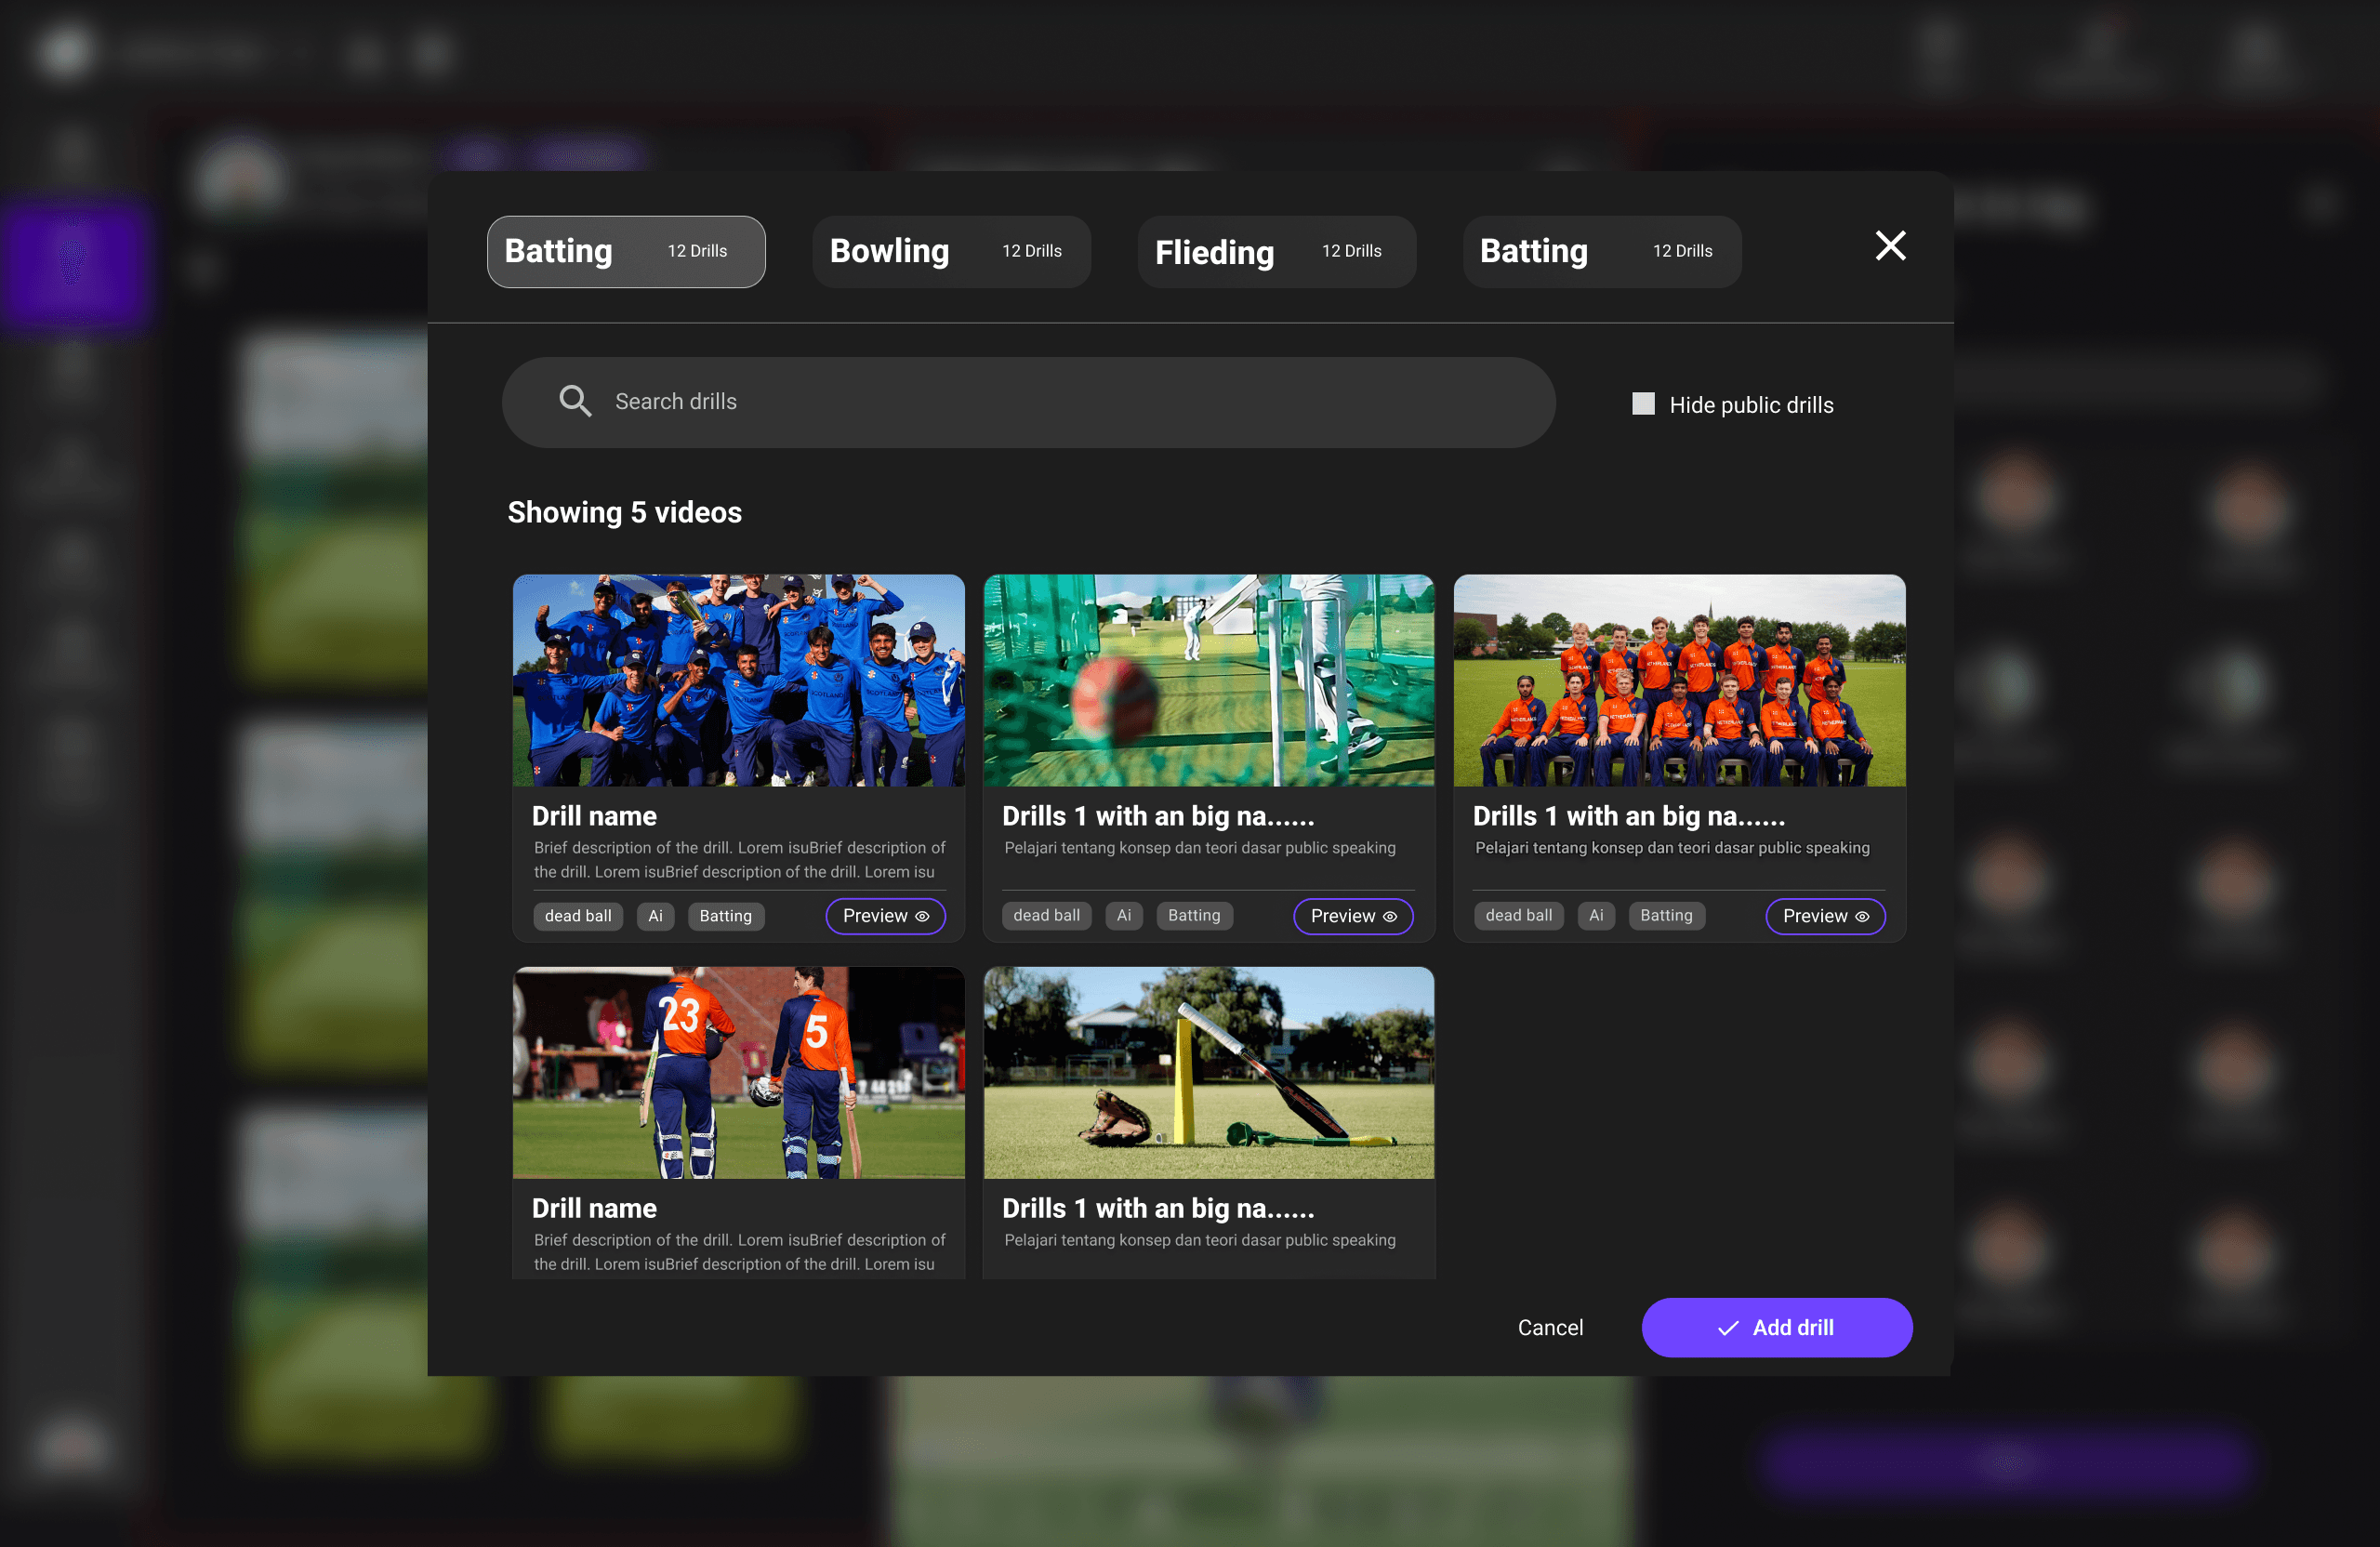Screen dimensions: 2380x1547
Task: Select the blue team celebration thumbnail
Action: click(739, 680)
